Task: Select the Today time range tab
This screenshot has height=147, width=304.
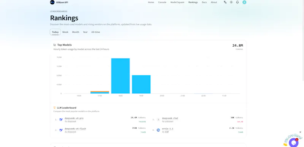Action: click(55, 32)
